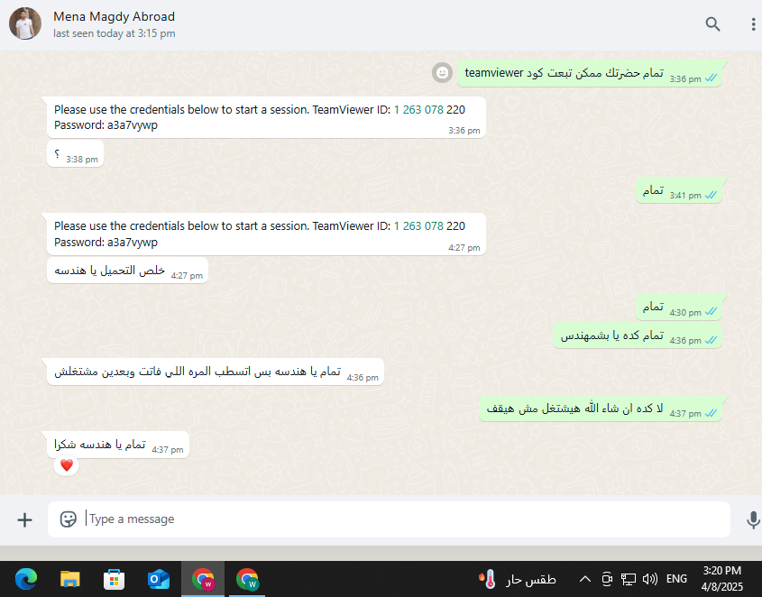
Task: Click the TeamViewer ID link in 3:36 pm message
Action: (x=418, y=110)
